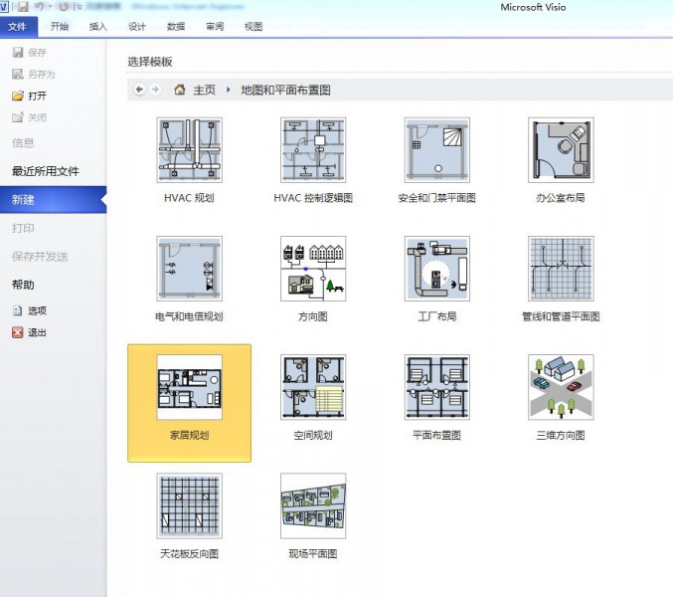Switch to the 插入 ribbon tab
673x597 pixels.
click(98, 27)
